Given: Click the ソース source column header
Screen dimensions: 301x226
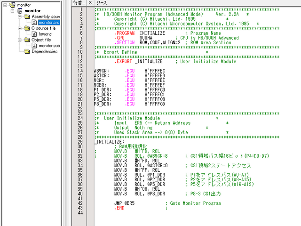Looking at the screenshot, I should pyautogui.click(x=102, y=3).
